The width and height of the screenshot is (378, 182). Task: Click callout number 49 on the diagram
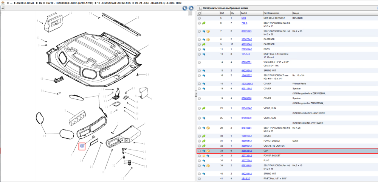(x=42, y=79)
